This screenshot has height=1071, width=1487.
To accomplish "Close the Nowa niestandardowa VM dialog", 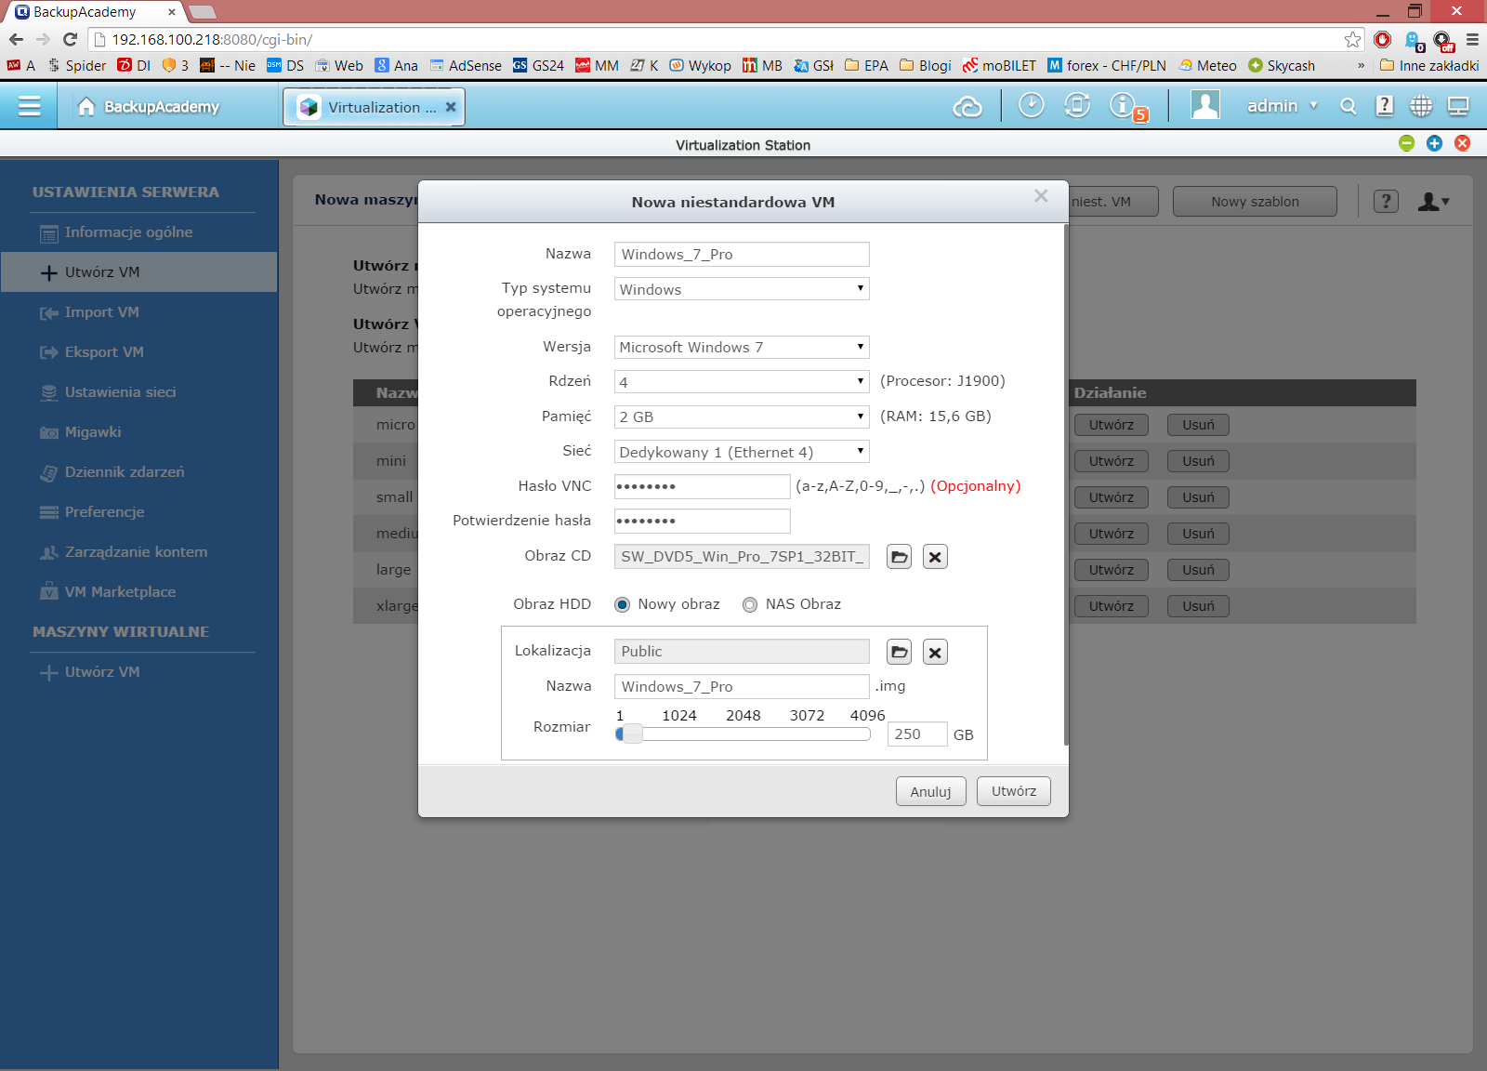I will (x=1041, y=195).
